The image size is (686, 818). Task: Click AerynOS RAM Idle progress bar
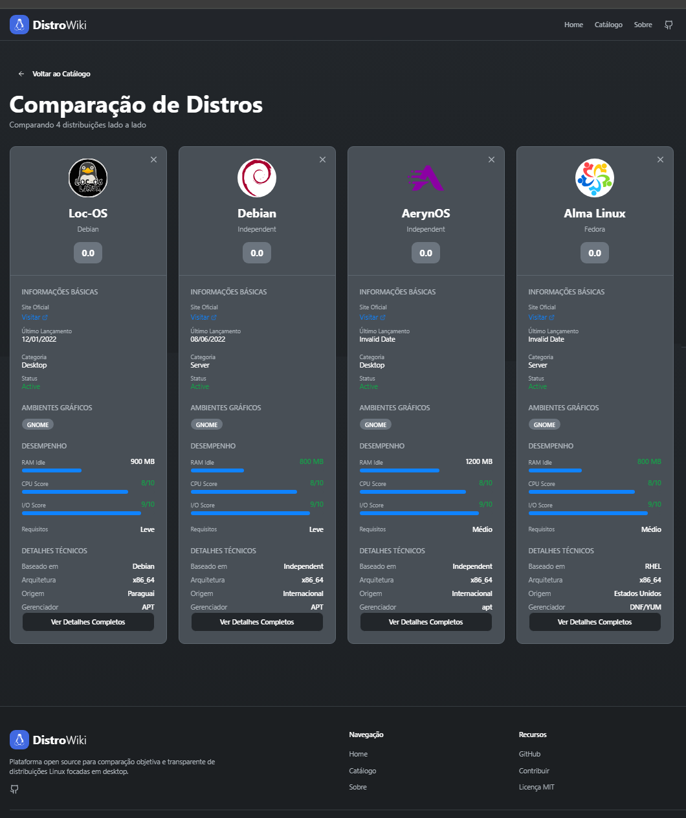click(x=399, y=470)
